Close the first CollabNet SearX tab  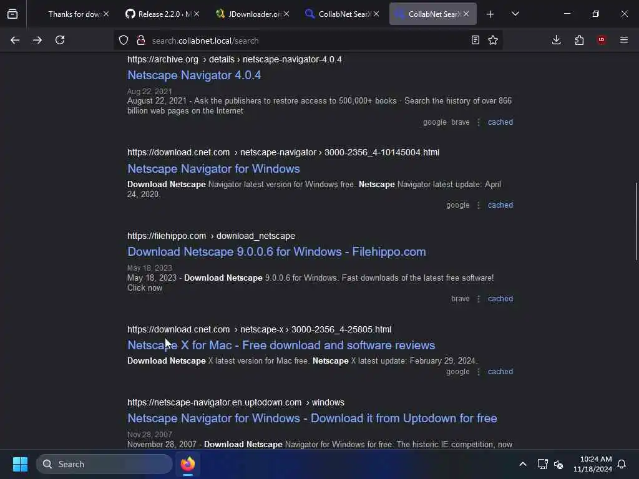click(376, 14)
